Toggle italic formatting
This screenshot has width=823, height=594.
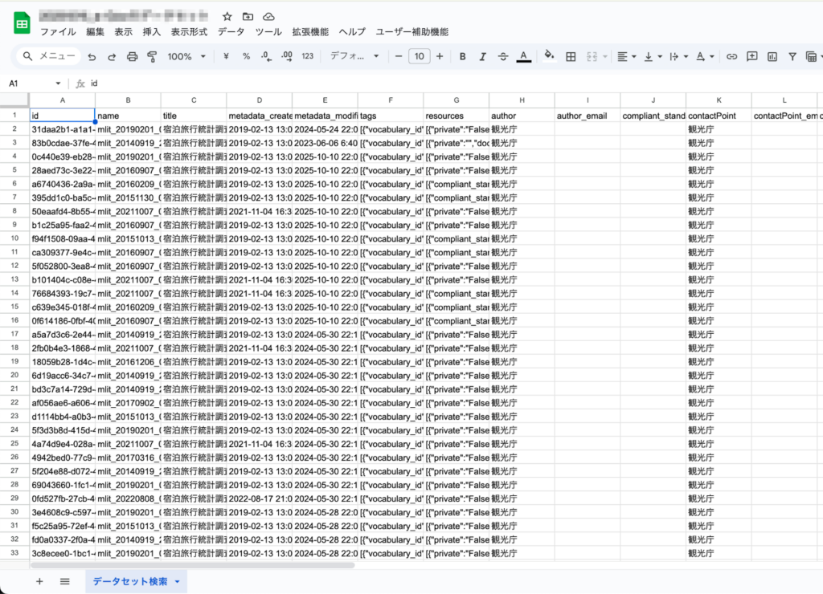(x=482, y=57)
